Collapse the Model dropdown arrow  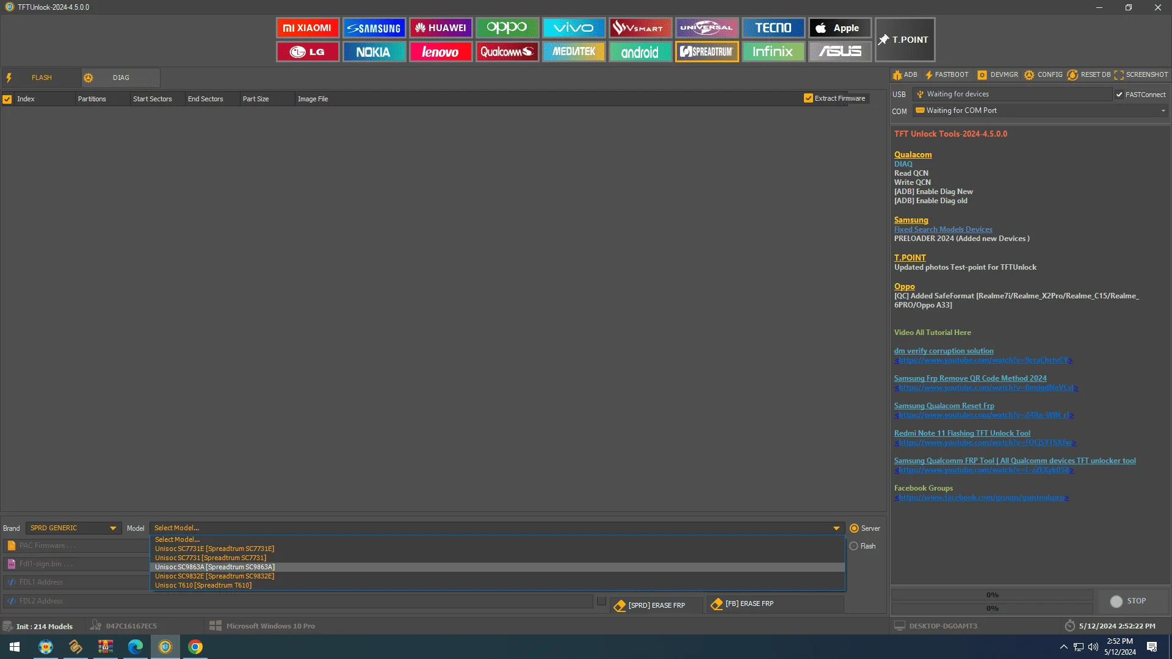point(836,528)
